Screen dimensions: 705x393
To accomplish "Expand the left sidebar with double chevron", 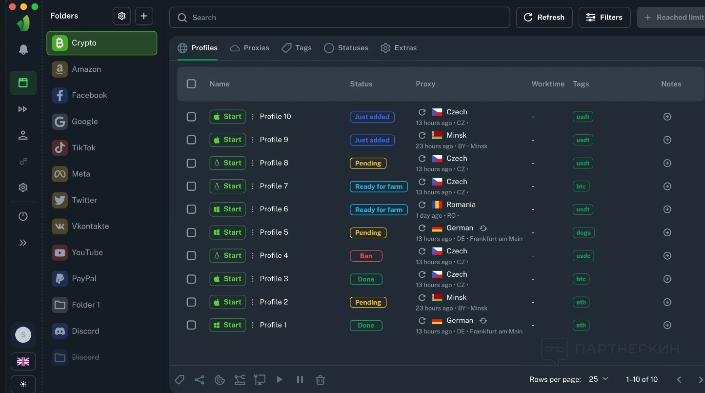I will (x=23, y=243).
